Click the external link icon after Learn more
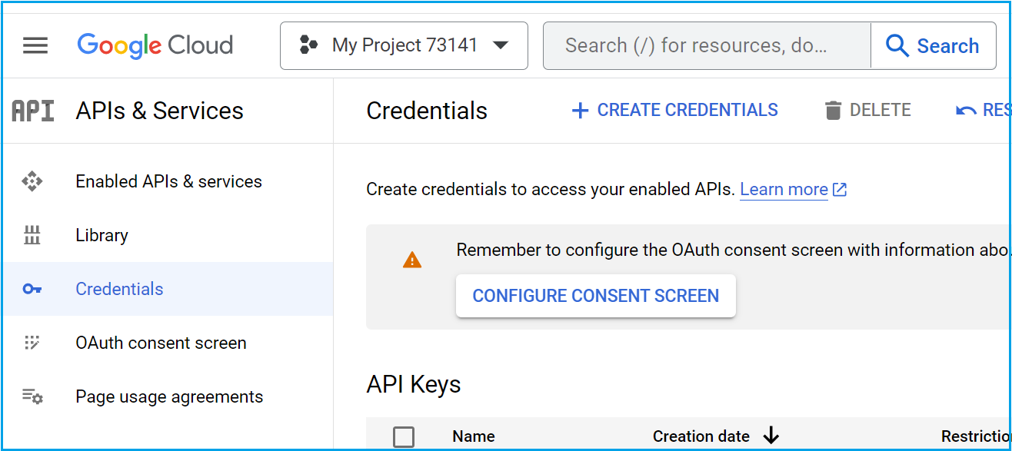This screenshot has height=451, width=1012. pos(840,190)
